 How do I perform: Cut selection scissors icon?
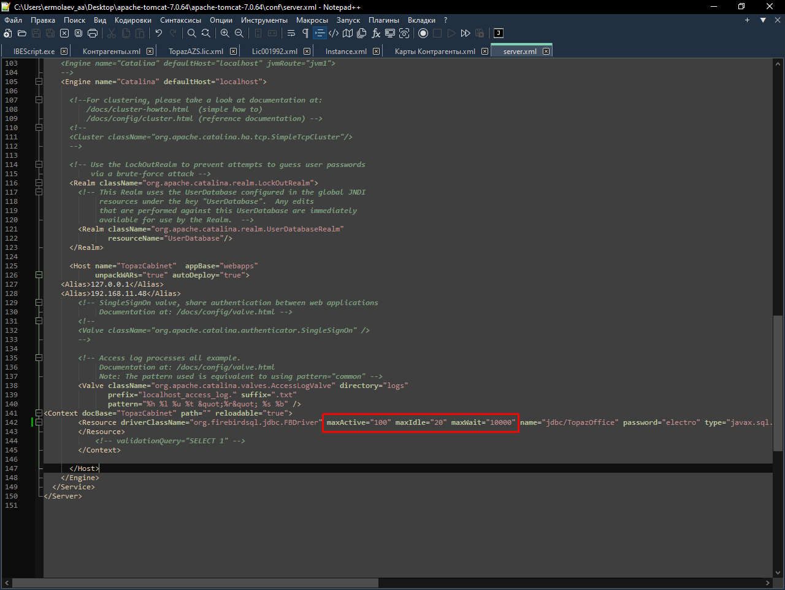point(112,33)
